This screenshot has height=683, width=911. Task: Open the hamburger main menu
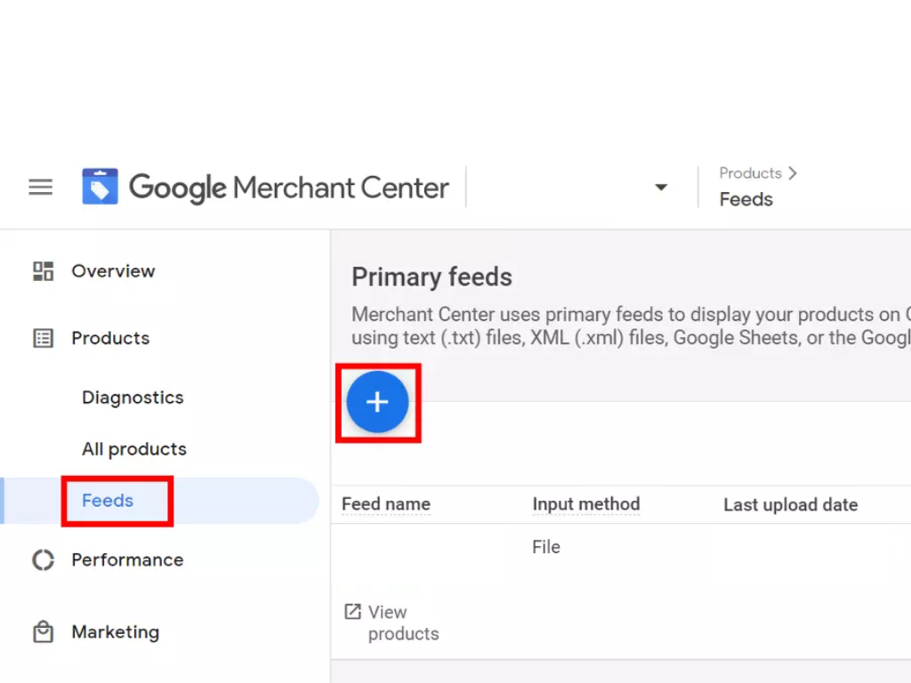[41, 187]
